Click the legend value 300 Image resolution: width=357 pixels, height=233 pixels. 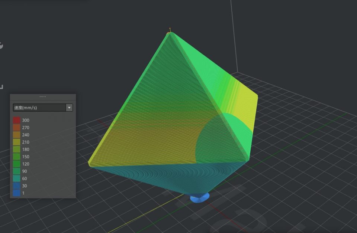tap(26, 120)
